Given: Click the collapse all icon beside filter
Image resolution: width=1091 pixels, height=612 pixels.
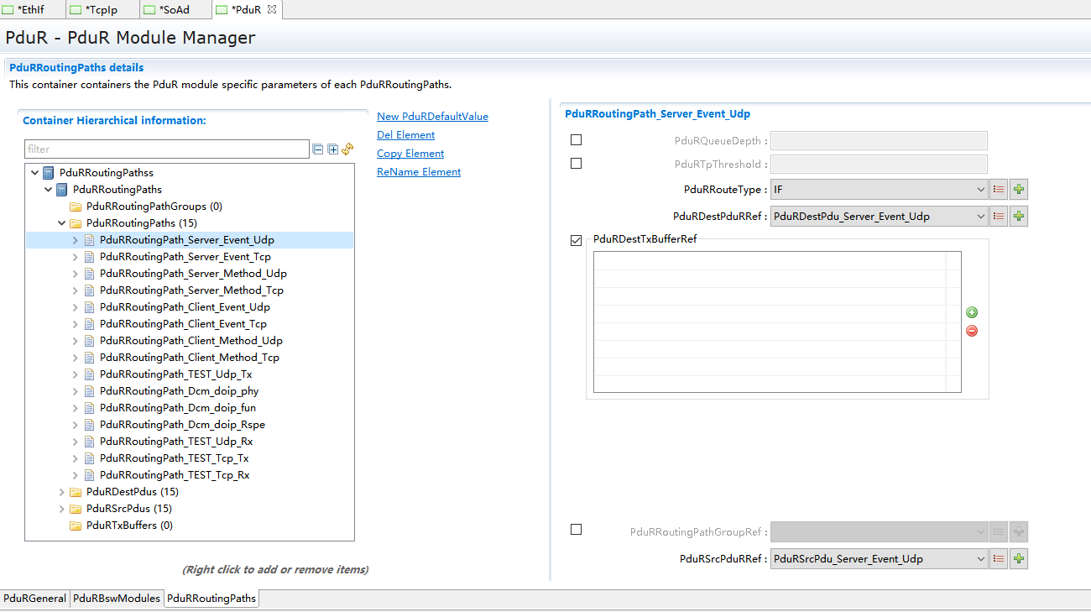Looking at the screenshot, I should tap(318, 149).
